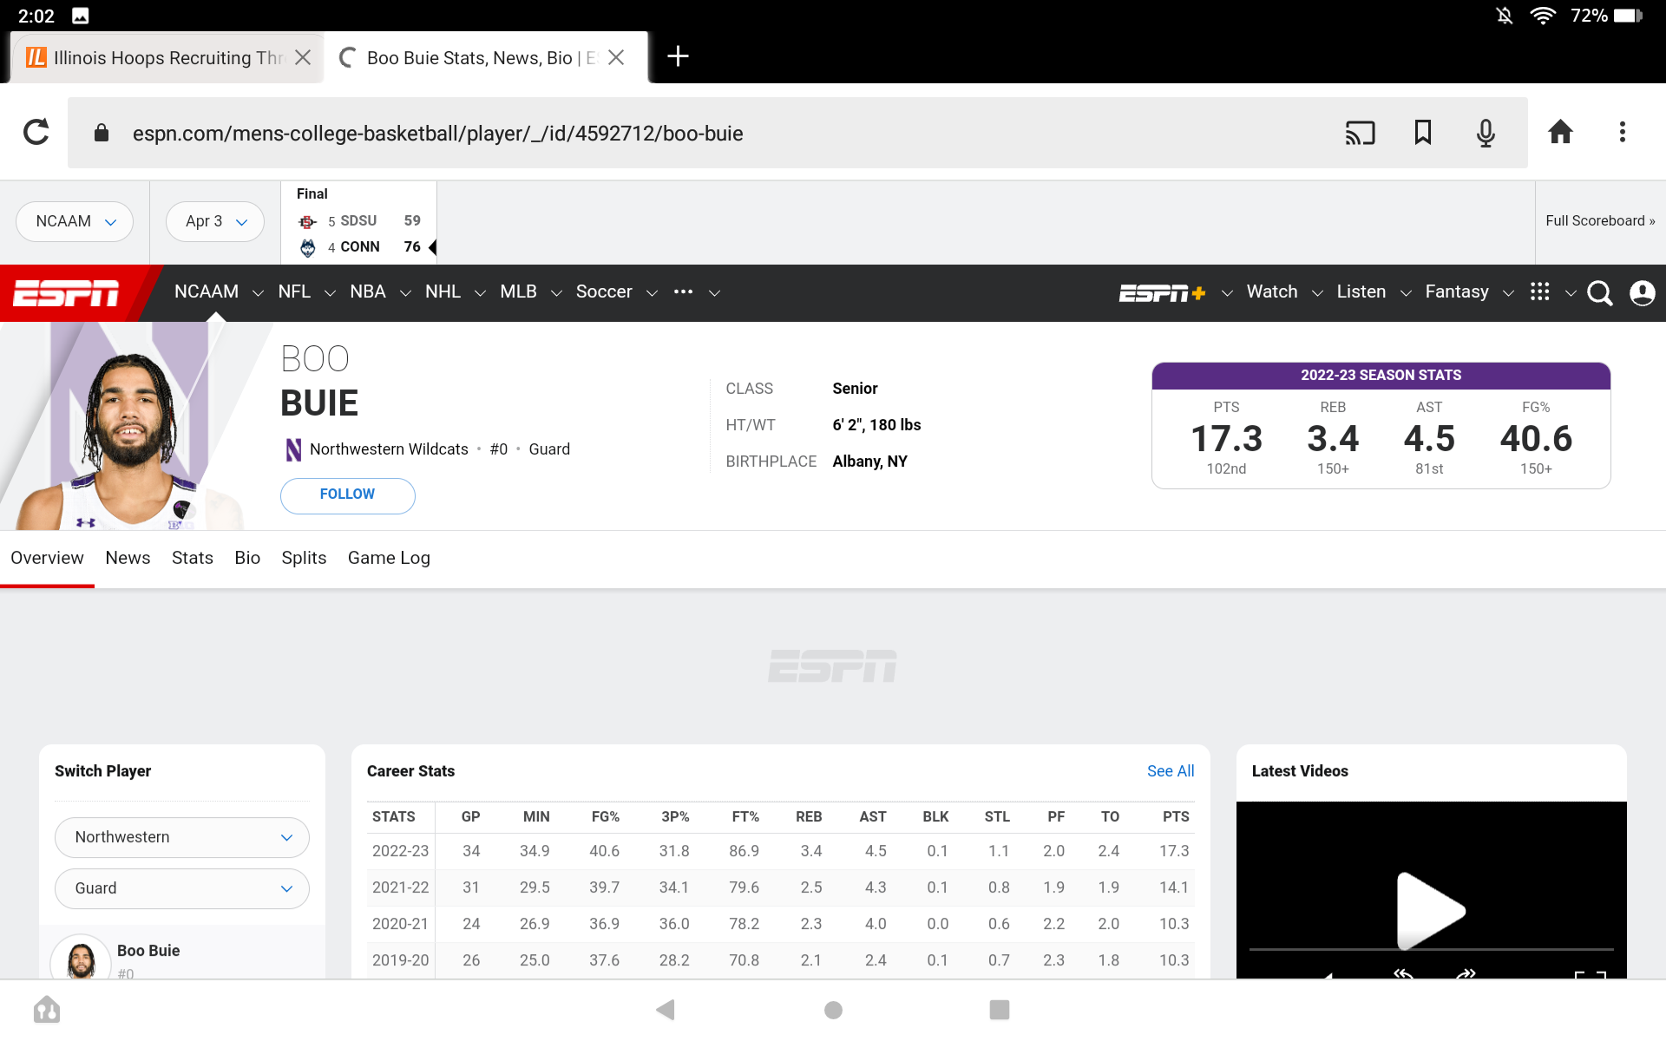Screen dimensions: 1666x1041
Task: Click the 2020-21 season row
Action: [x=781, y=924]
